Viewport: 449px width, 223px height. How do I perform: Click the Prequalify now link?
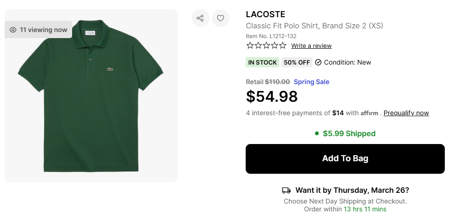pos(406,113)
